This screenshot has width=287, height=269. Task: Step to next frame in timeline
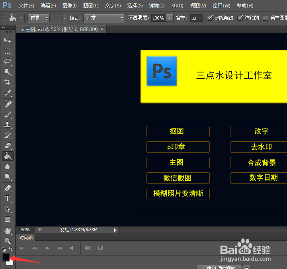tap(60, 248)
